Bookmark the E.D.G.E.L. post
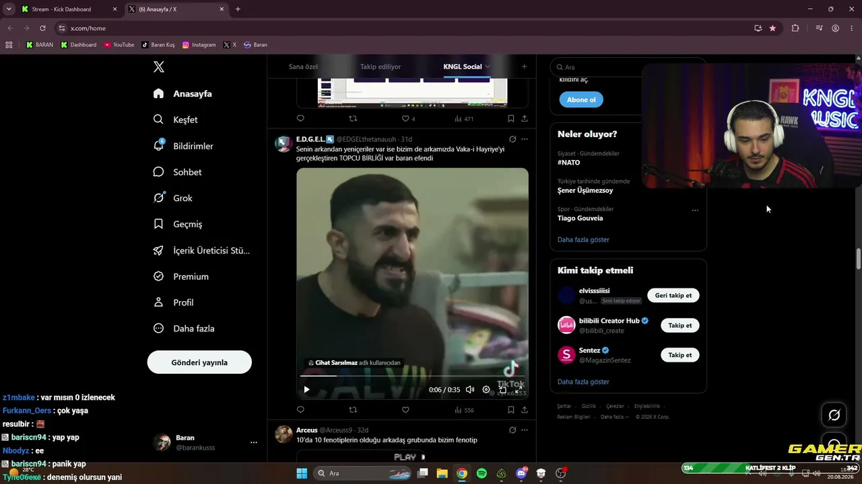The height and width of the screenshot is (484, 862). point(511,409)
